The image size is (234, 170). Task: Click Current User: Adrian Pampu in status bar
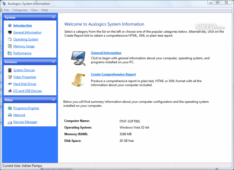click(23, 166)
